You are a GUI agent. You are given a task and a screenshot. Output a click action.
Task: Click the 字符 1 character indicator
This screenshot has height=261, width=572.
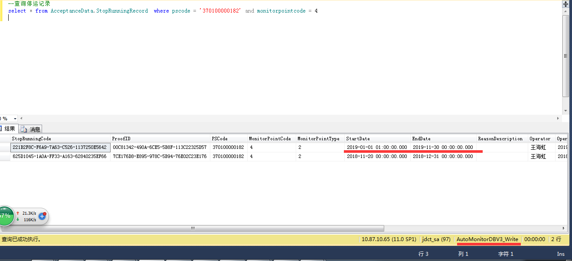pyautogui.click(x=506, y=254)
